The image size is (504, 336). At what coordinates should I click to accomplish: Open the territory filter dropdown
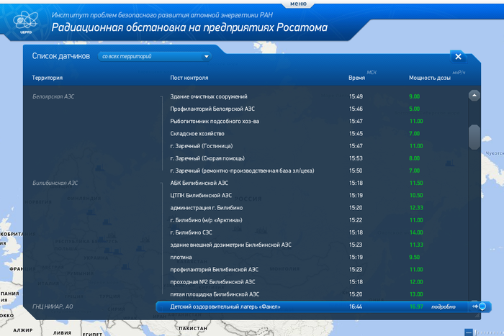155,56
